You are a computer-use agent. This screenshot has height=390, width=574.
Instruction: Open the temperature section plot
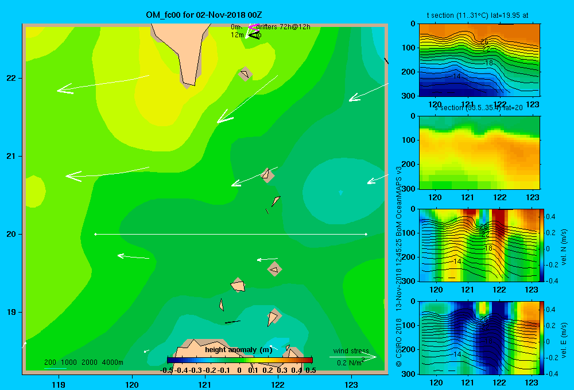pos(479,60)
